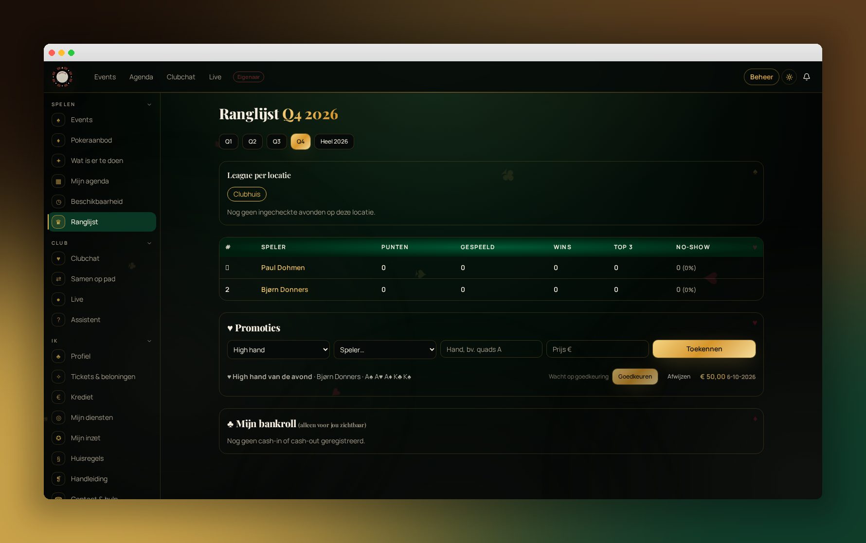
Task: Open Agenda in the top navigation
Action: [x=141, y=77]
